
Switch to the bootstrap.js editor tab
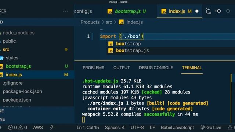click(x=128, y=11)
